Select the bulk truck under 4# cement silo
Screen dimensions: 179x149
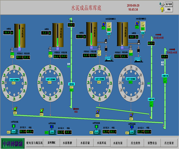[x=109, y=59]
